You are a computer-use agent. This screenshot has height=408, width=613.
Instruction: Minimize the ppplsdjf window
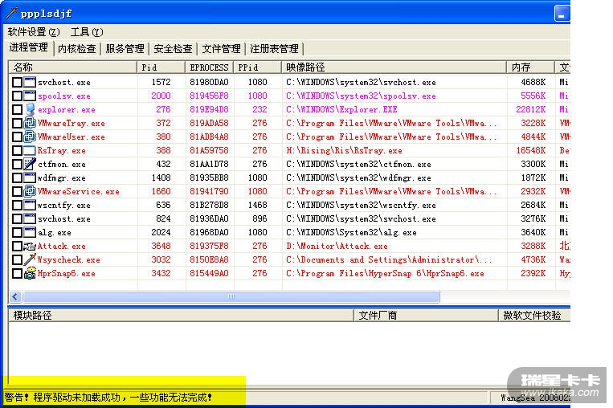point(562,14)
